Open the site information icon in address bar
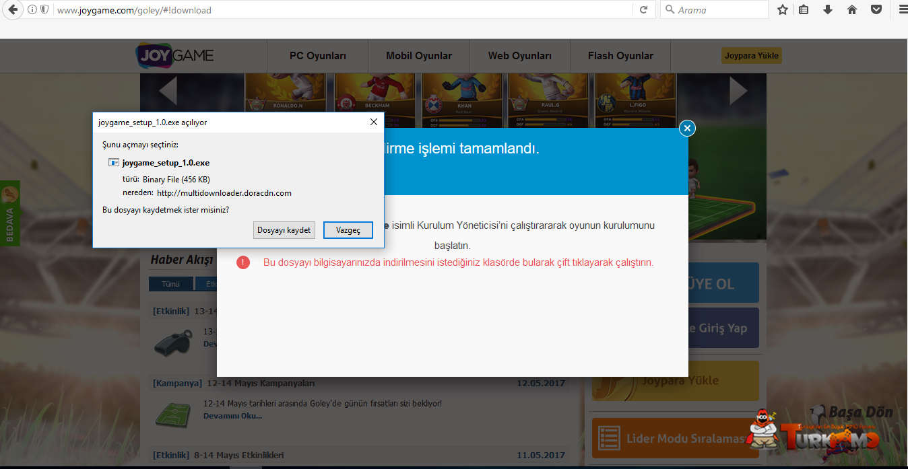Viewport: 908px width, 469px height. [x=32, y=10]
